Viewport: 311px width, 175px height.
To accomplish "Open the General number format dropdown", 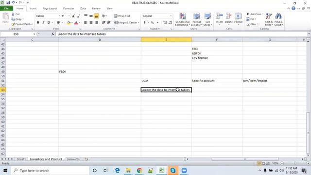I will click(171, 16).
